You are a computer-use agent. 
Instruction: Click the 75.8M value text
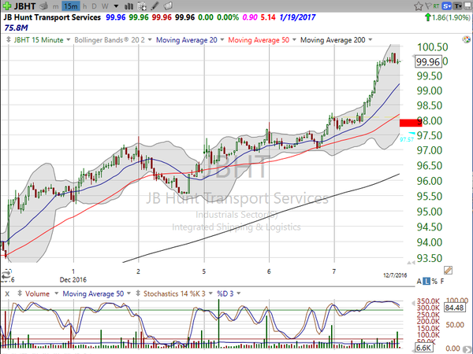coord(16,28)
